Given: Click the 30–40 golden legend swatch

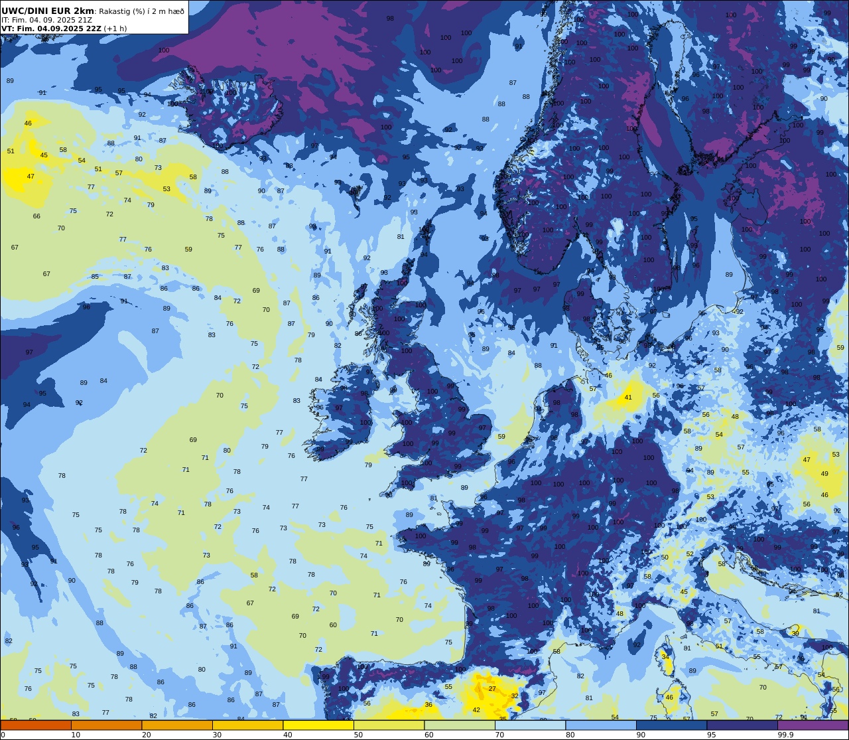Looking at the screenshot, I should (247, 725).
